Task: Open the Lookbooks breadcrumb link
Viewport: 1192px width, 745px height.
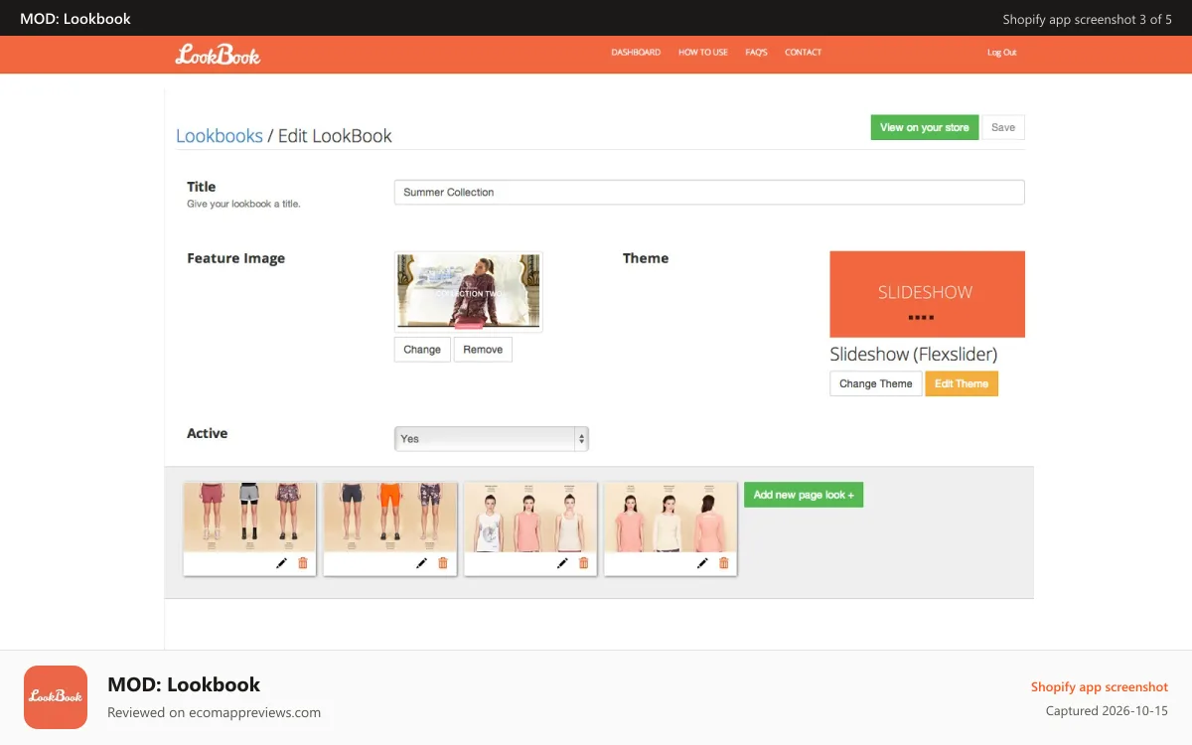Action: click(220, 136)
